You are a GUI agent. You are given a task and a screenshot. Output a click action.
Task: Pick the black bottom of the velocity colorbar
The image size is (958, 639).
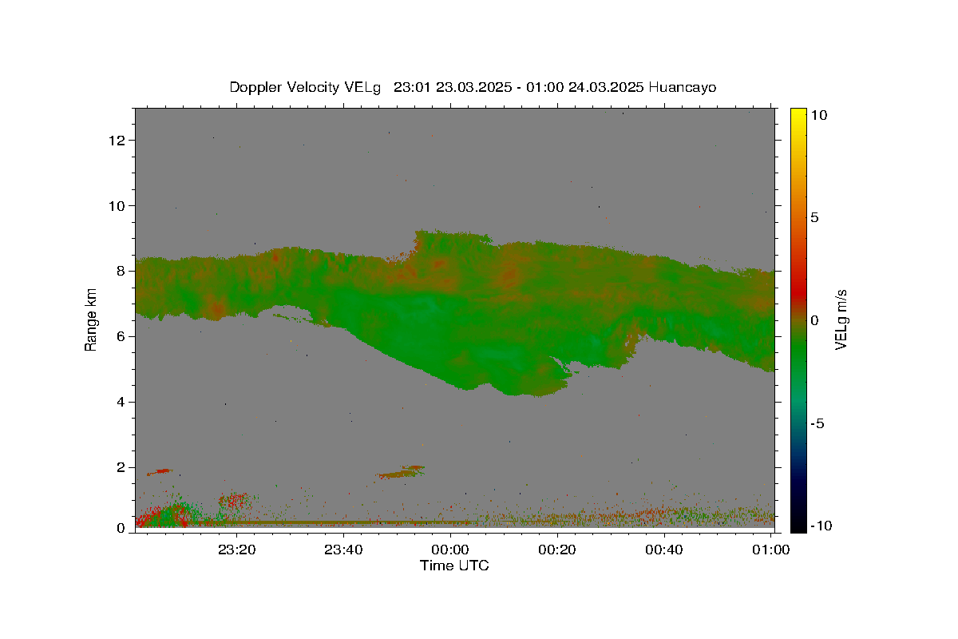[798, 526]
